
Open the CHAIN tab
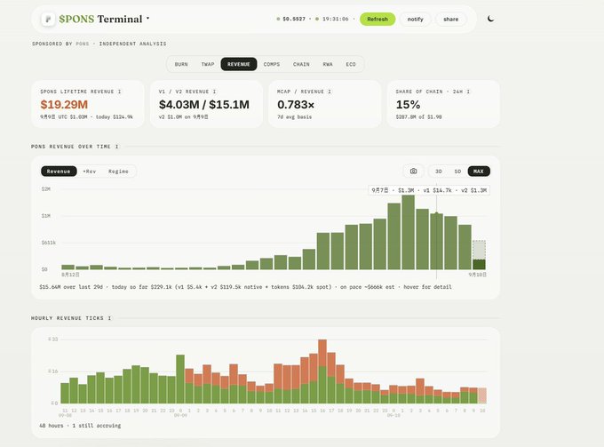pos(301,64)
